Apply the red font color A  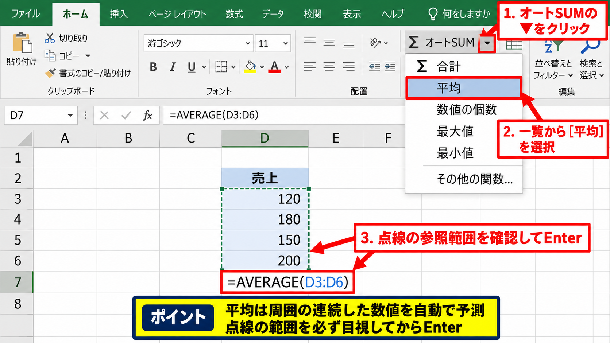point(274,67)
